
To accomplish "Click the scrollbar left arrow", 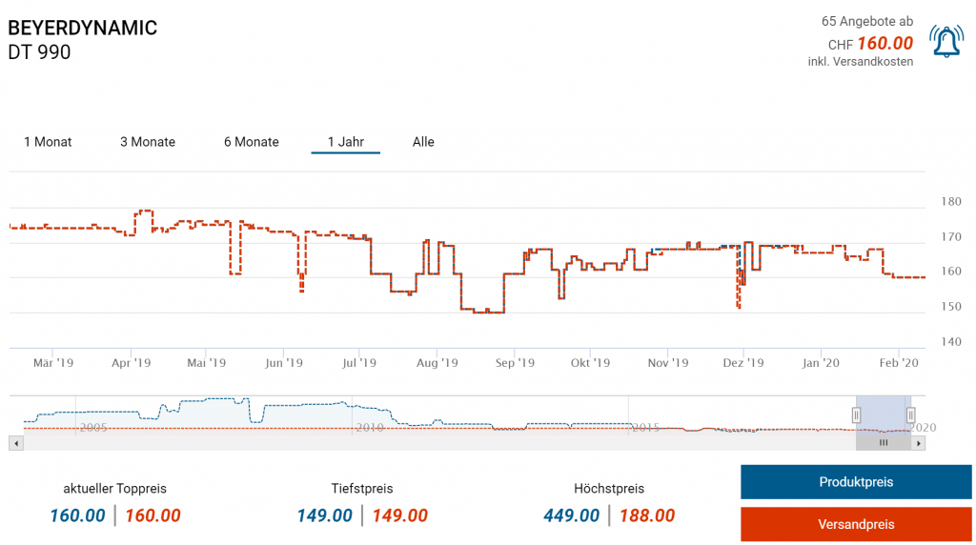I will pos(13,443).
